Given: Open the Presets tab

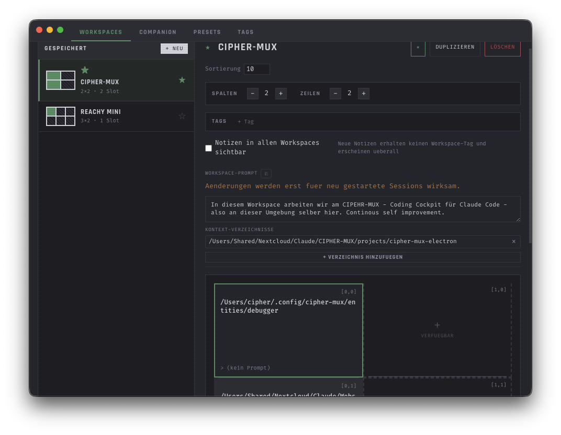Looking at the screenshot, I should point(207,32).
